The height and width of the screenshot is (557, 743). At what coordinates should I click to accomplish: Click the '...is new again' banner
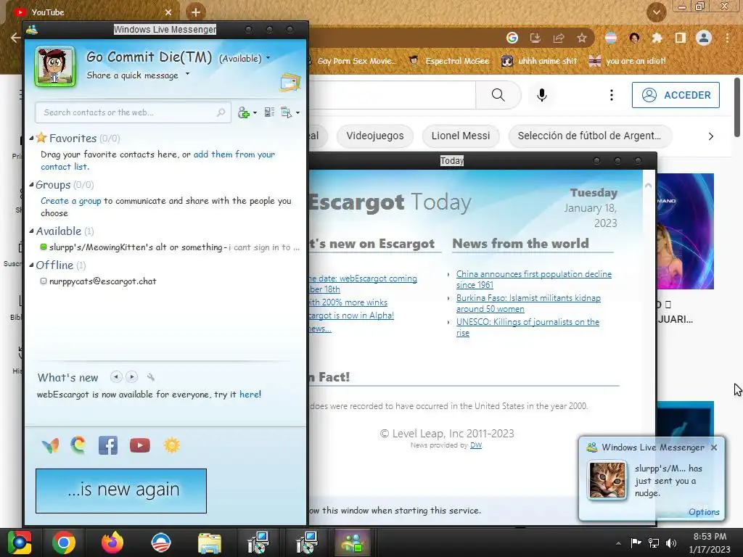click(121, 491)
